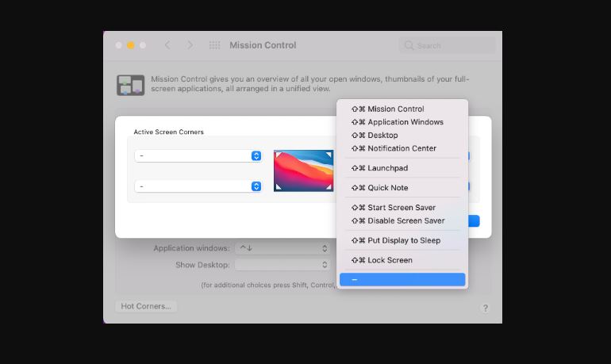Image resolution: width=611 pixels, height=364 pixels.
Task: Click the desktop wallpaper corner preview thumbnail
Action: 304,171
